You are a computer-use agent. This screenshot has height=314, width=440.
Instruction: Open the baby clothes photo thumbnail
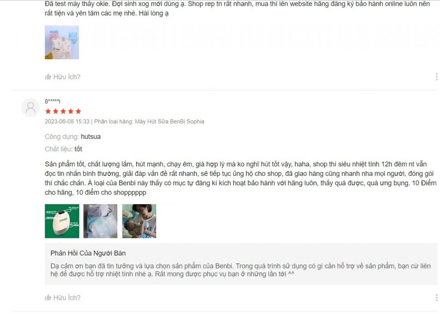point(62,42)
